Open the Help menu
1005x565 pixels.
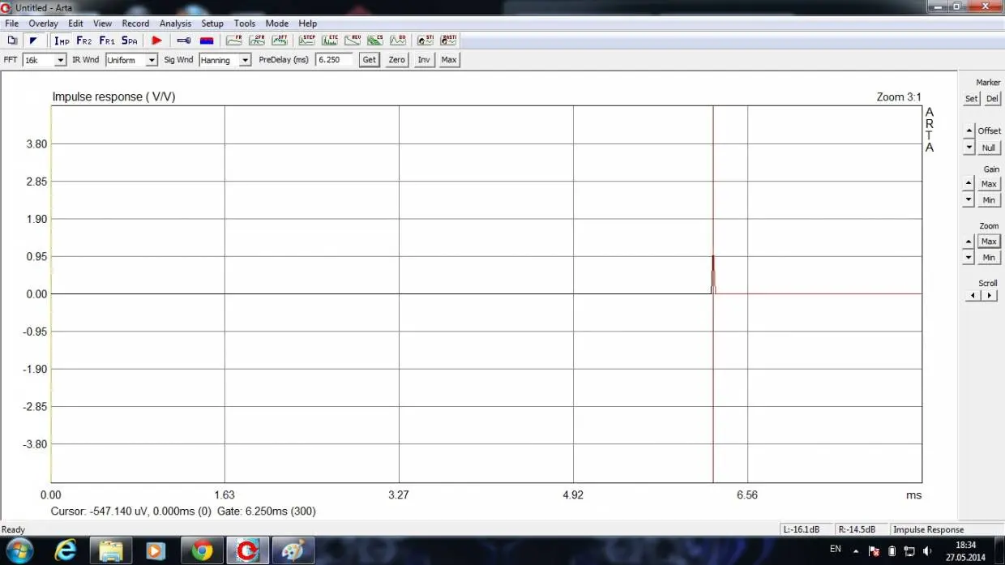[x=307, y=24]
